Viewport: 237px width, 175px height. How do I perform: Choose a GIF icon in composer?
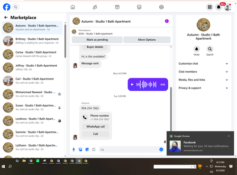(94, 149)
